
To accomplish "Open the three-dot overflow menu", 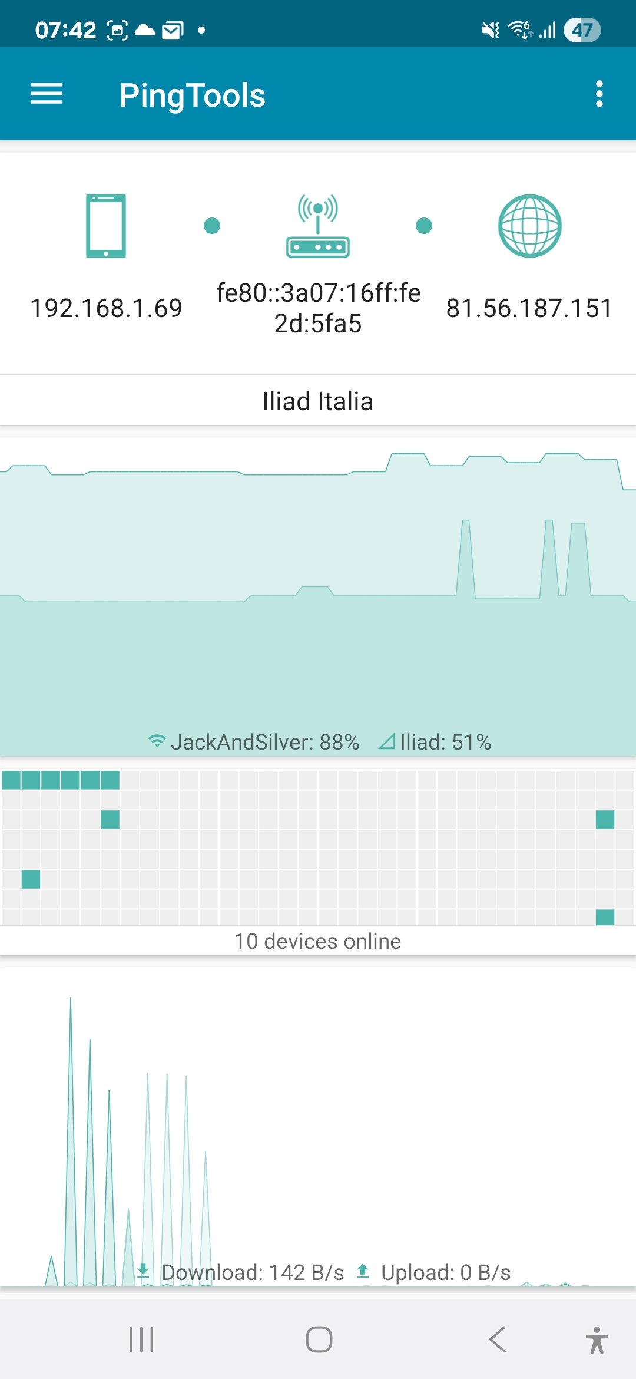I will click(x=599, y=94).
